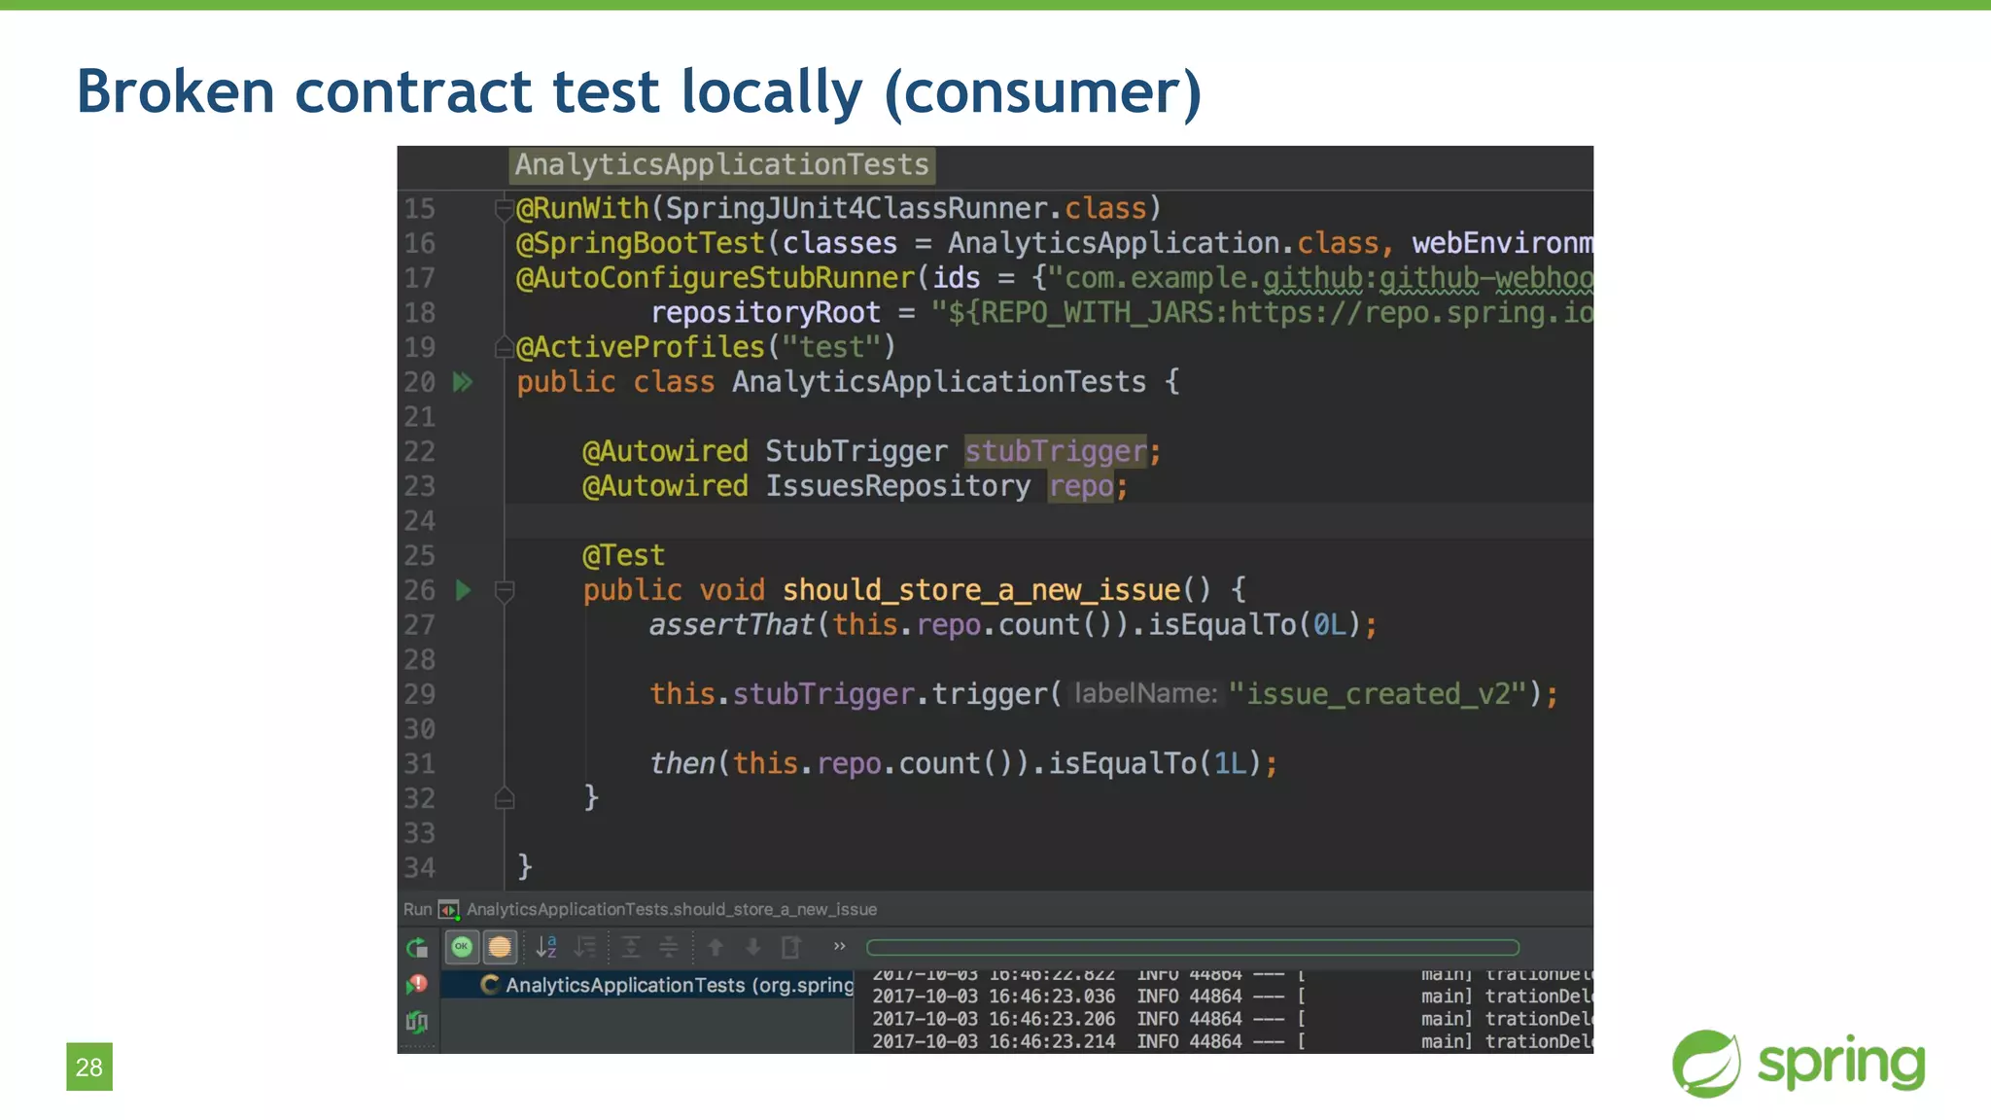Click the run configuration icon beside Run label
The width and height of the screenshot is (1991, 1120).
(448, 910)
